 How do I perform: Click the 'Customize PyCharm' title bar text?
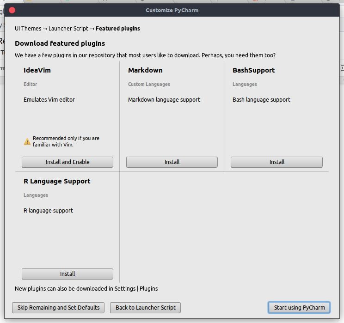[172, 10]
